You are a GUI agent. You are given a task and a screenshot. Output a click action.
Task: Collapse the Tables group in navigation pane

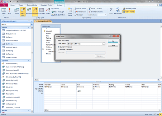pyautogui.click(x=28, y=28)
